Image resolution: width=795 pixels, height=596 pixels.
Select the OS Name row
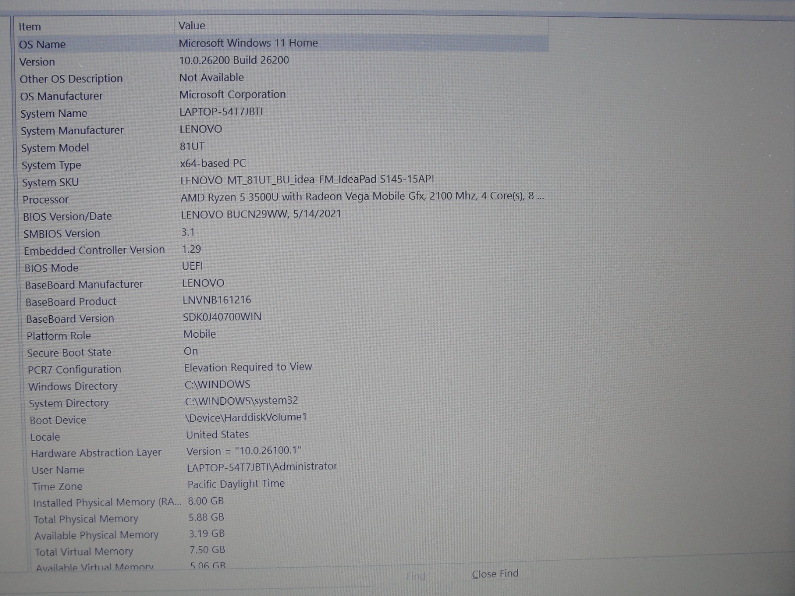pyautogui.click(x=282, y=44)
